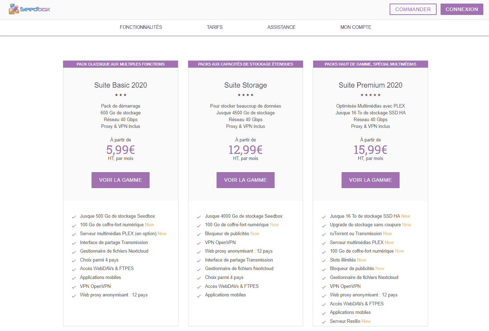The height and width of the screenshot is (331, 489).
Task: Go to the ASSISTANCE menu
Action: 281,27
